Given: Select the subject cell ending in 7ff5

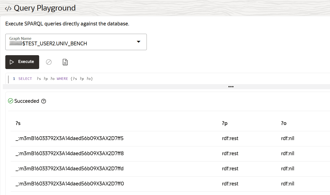Looking at the screenshot, I should click(69, 138).
